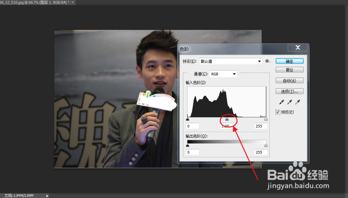Close the document tab with the x

(73, 2)
